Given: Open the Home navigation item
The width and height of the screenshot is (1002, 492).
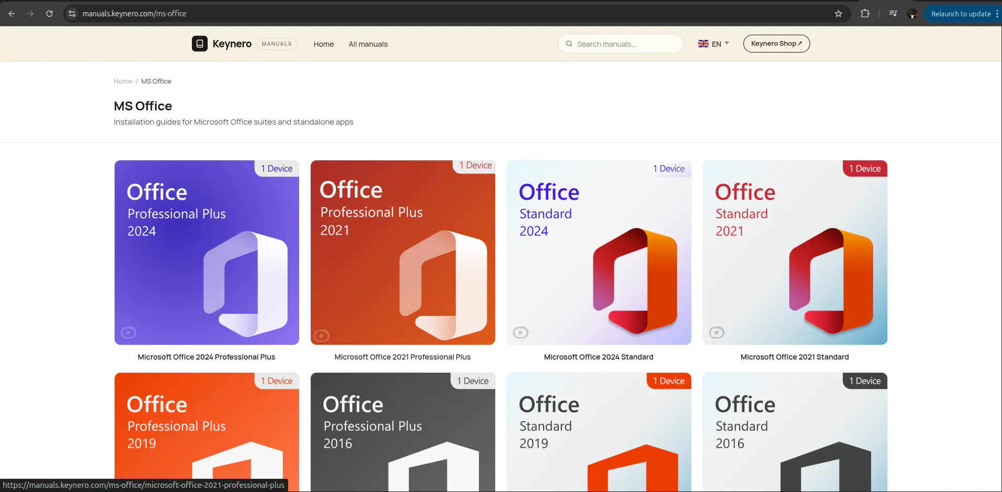Looking at the screenshot, I should pyautogui.click(x=324, y=44).
